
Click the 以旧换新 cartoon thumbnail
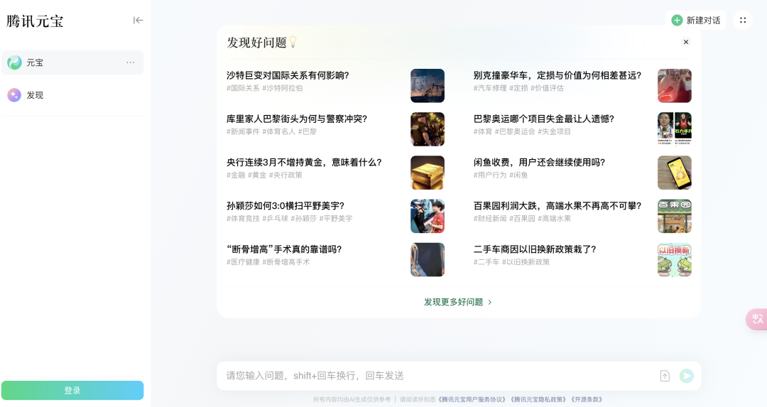click(x=675, y=260)
